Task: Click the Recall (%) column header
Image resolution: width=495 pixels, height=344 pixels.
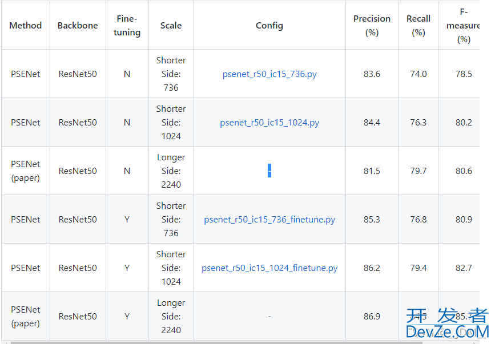Action: click(418, 26)
